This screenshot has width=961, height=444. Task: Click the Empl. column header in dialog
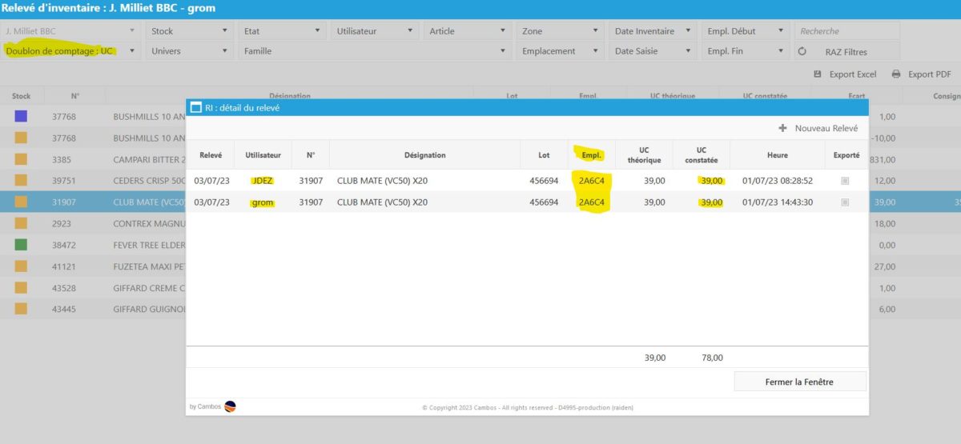click(592, 155)
